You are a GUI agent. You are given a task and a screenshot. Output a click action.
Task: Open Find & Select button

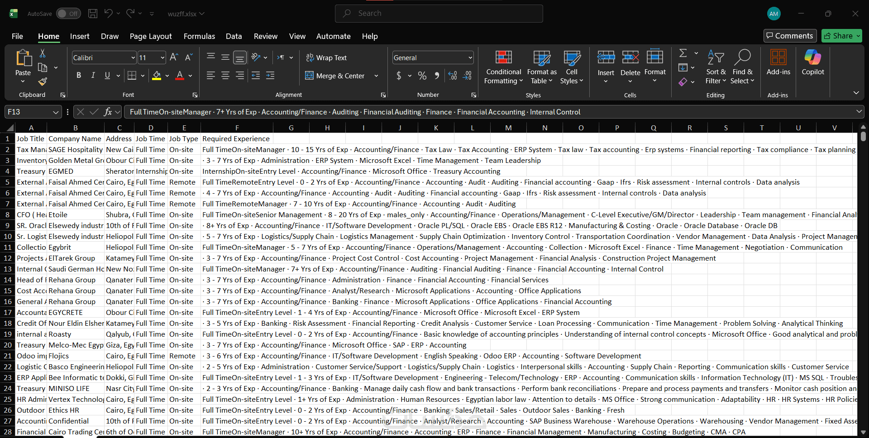click(x=742, y=67)
